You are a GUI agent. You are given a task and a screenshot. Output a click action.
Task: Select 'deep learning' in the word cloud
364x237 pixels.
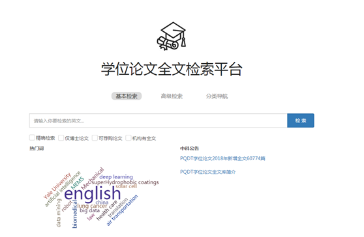[116, 177]
